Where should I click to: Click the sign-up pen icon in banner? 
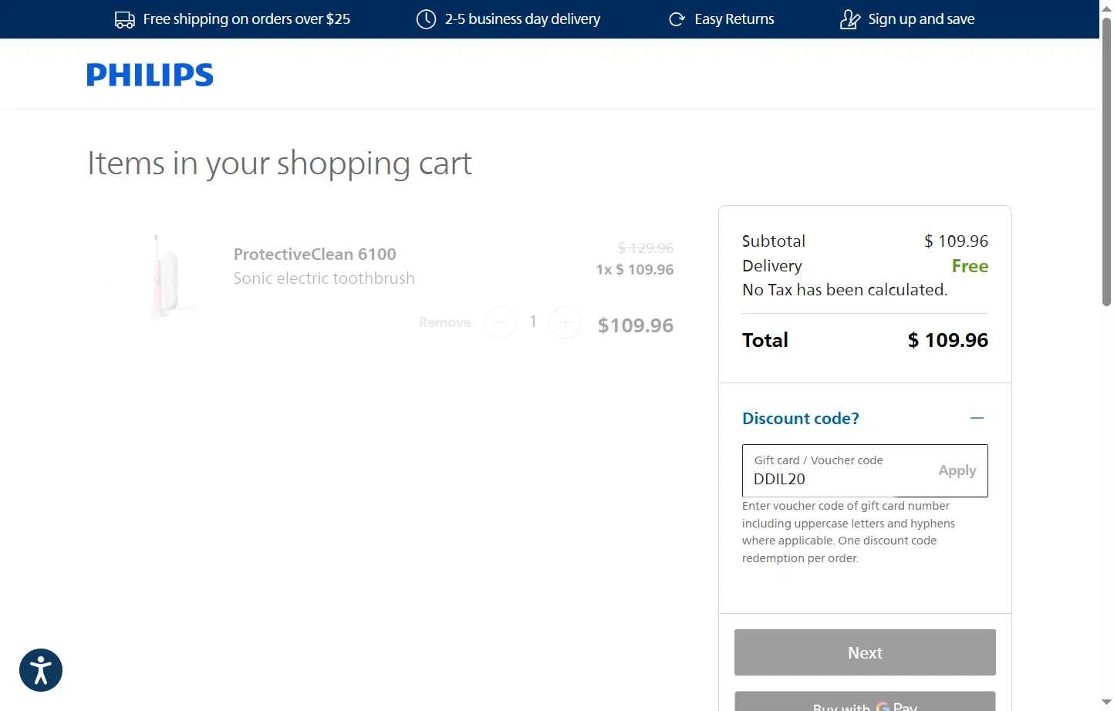tap(849, 19)
